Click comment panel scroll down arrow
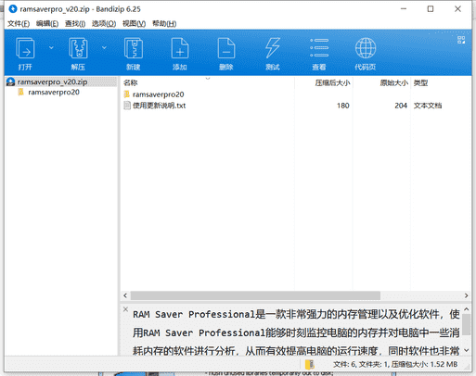 click(467, 350)
